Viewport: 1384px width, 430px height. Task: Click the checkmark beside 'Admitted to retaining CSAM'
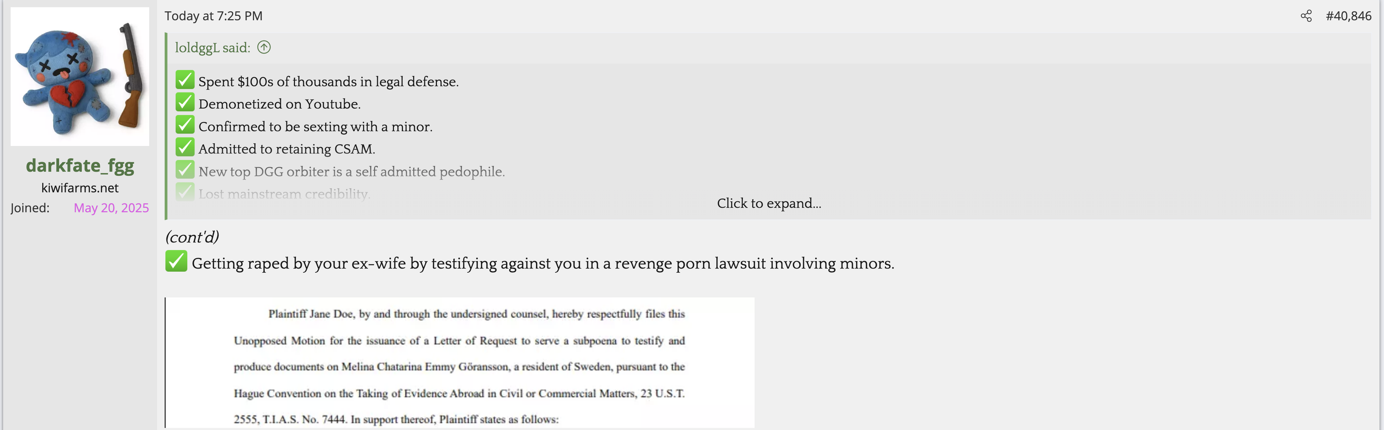point(185,148)
